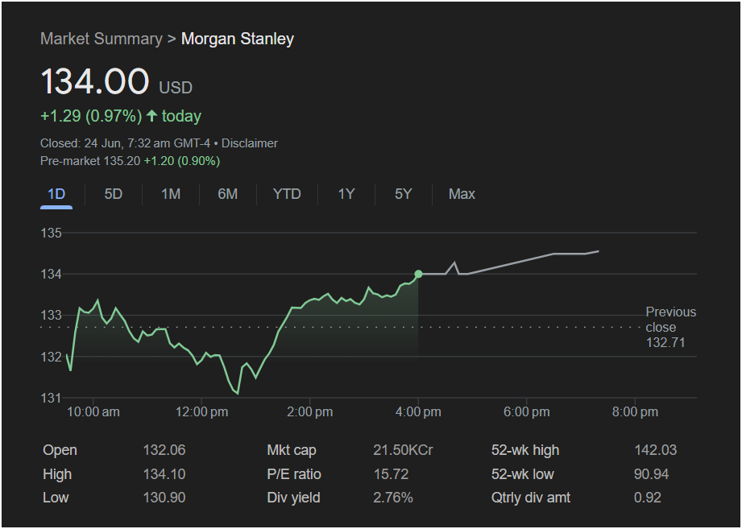Click the 10:00 am time axis label
This screenshot has width=742, height=529.
[93, 412]
